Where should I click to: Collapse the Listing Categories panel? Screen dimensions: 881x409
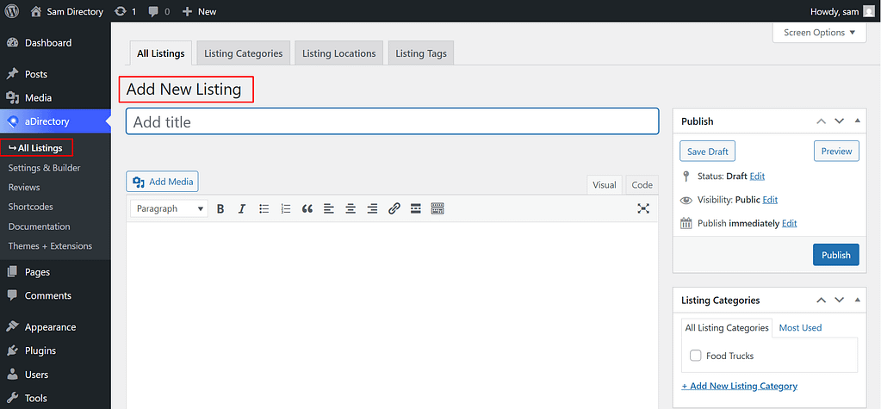(x=857, y=300)
